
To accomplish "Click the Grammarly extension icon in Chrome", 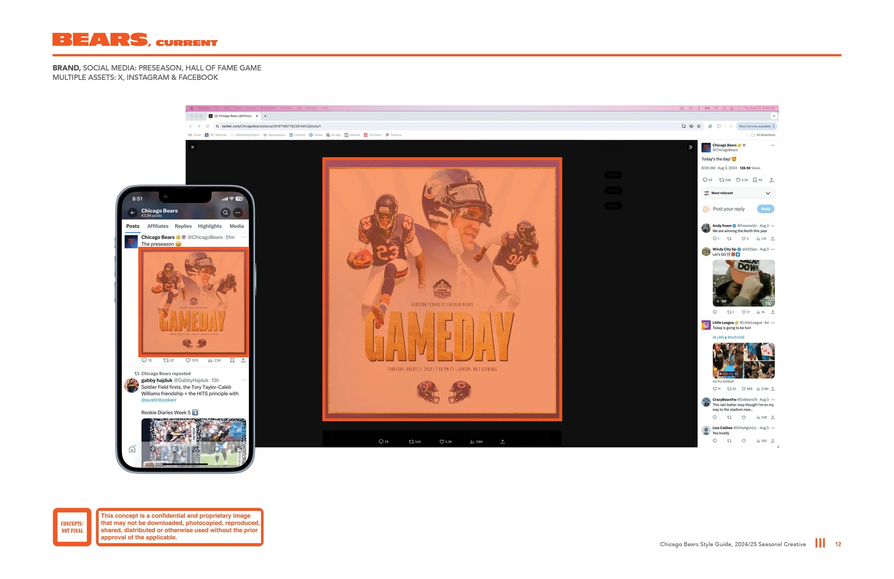I will tap(710, 126).
